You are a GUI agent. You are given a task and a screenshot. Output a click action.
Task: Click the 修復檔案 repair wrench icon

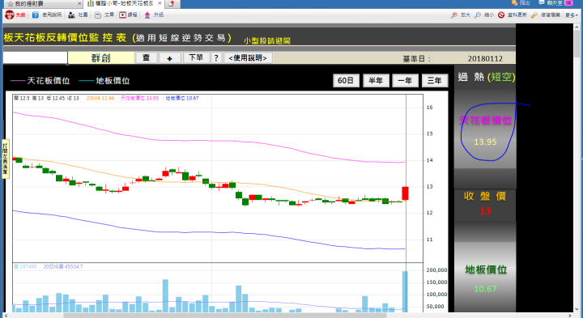534,15
